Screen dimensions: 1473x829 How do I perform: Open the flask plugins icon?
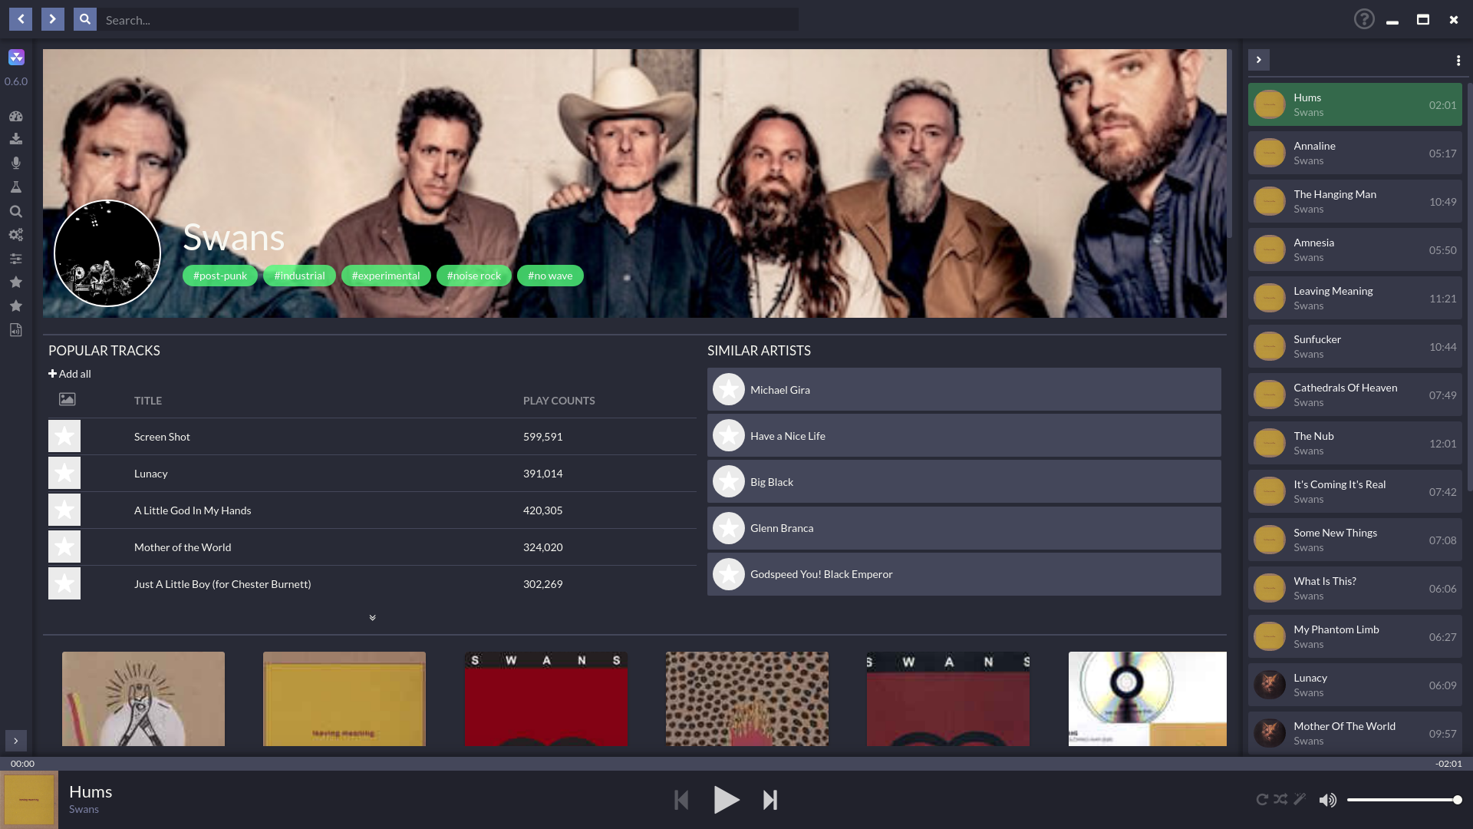[x=15, y=187]
